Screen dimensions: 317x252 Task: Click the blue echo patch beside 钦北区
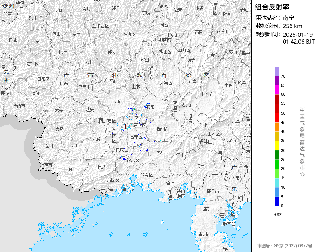(124, 158)
